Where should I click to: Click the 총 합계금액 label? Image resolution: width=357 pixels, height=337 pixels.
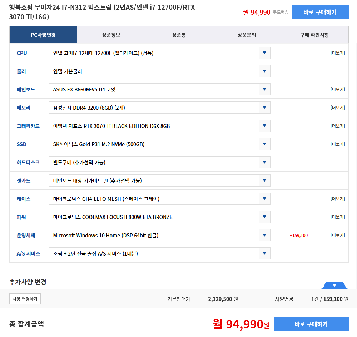pyautogui.click(x=26, y=324)
